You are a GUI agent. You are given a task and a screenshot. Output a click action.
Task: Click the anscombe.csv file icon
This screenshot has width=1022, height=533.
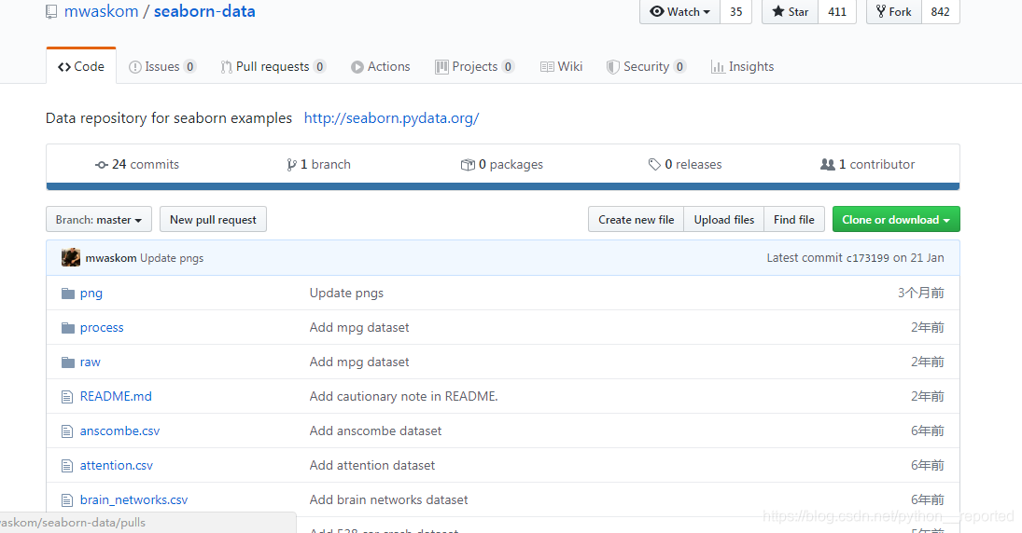point(66,431)
